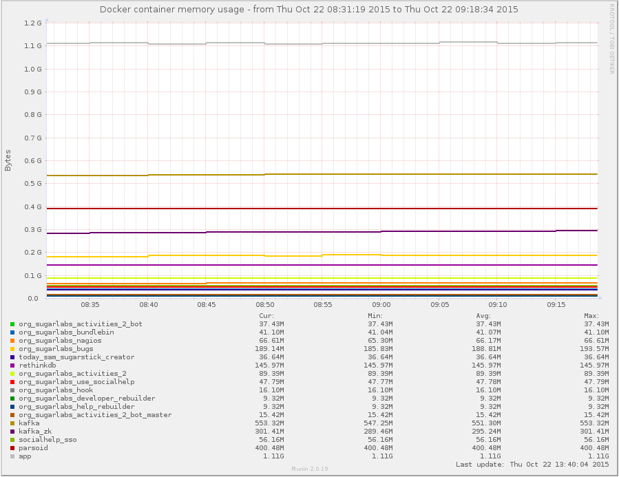Image resolution: width=619 pixels, height=477 pixels.
Task: Click org_sugarlabs_bugs Max value 193.57M
Action: click(x=594, y=349)
